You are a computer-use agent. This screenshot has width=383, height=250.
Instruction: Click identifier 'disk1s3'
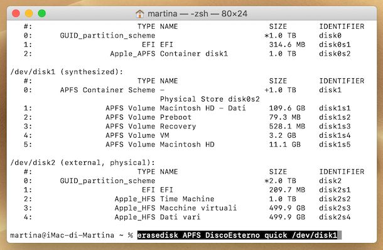[x=335, y=126]
